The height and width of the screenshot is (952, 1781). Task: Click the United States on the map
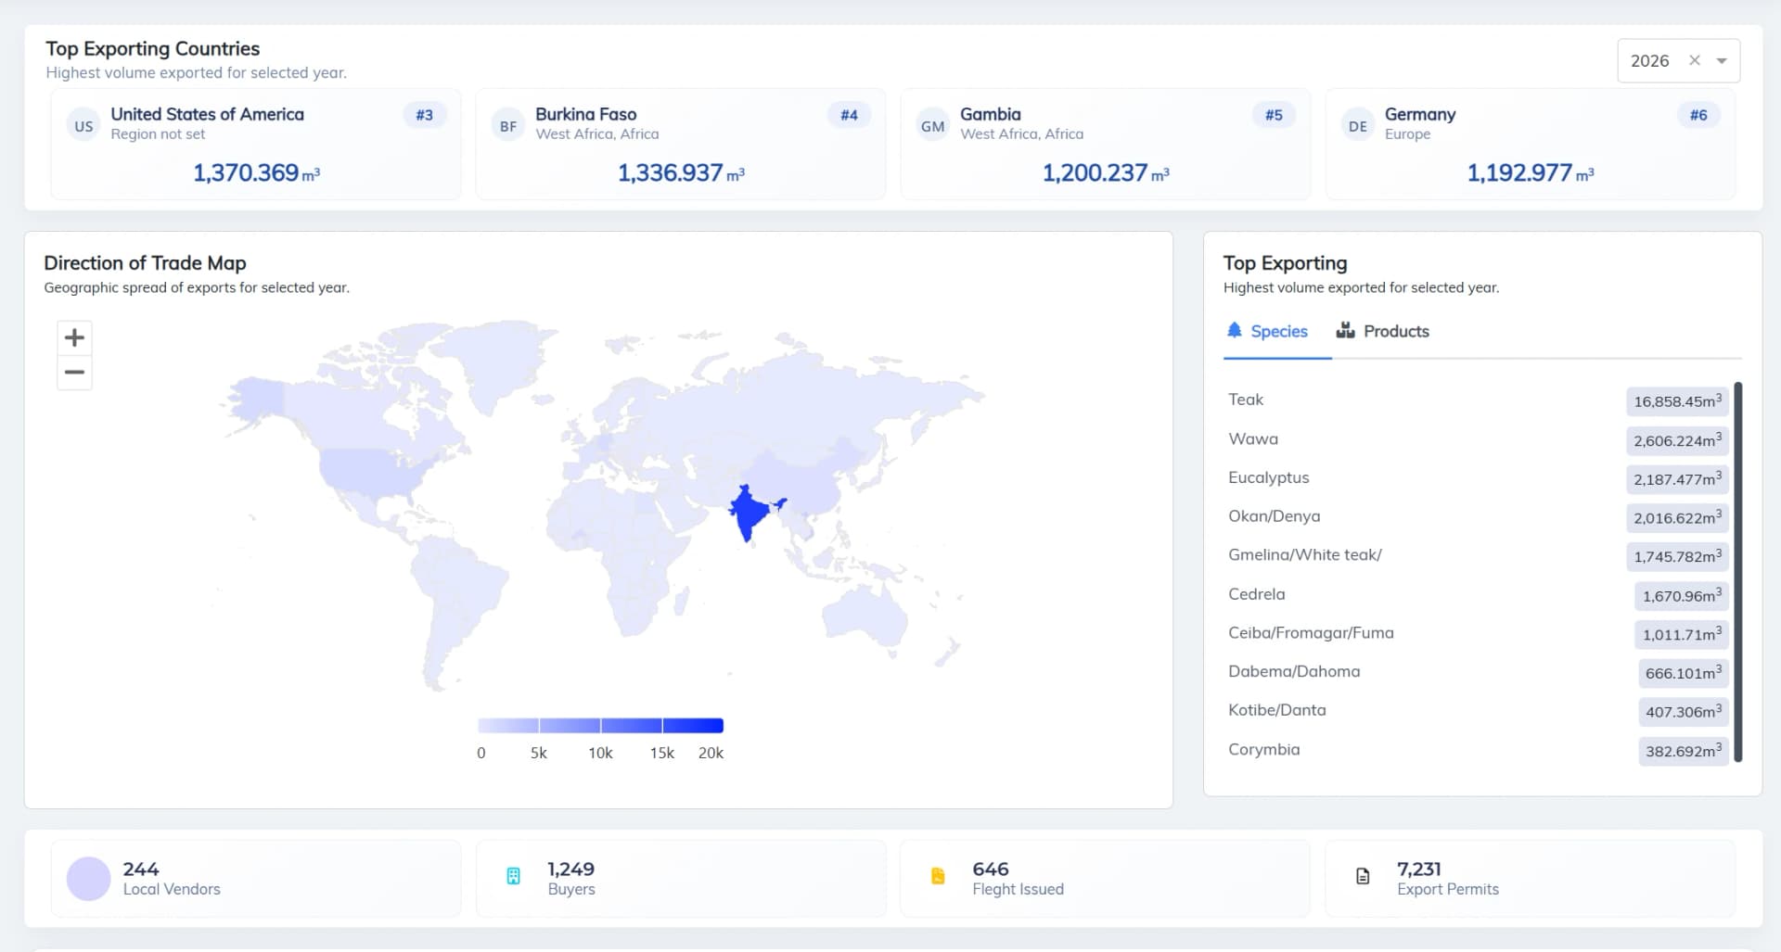[371, 471]
